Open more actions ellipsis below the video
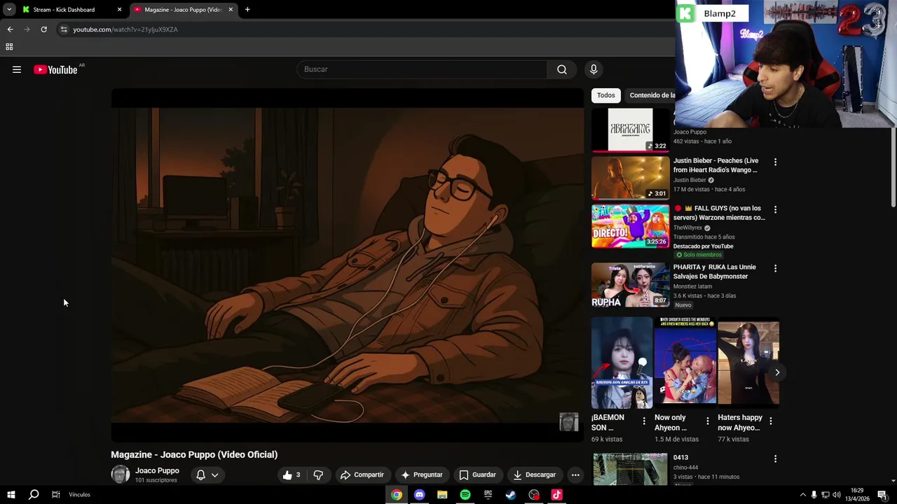 (x=575, y=475)
